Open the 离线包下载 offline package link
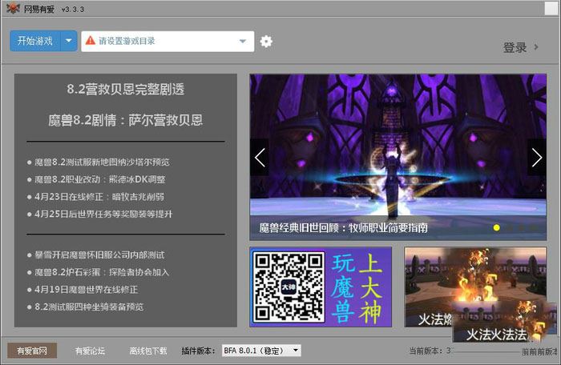 click(x=148, y=351)
